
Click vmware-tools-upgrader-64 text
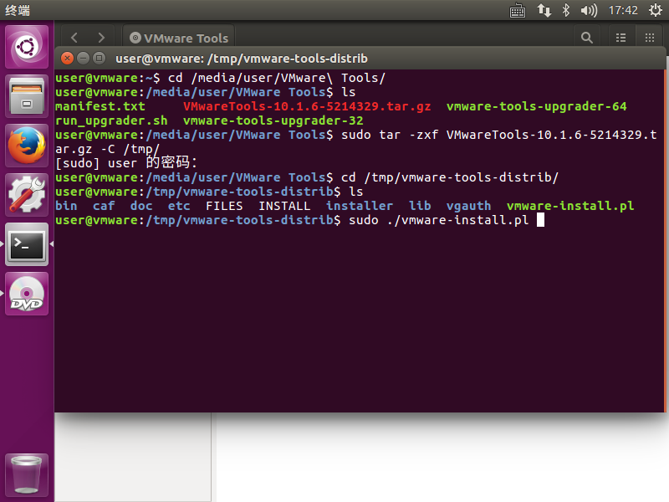[536, 106]
